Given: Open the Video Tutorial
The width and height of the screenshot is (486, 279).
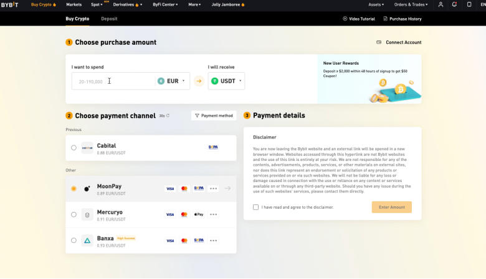Looking at the screenshot, I should (359, 19).
